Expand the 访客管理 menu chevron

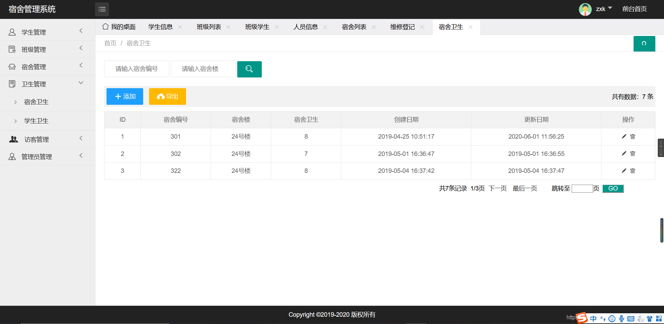coord(81,138)
